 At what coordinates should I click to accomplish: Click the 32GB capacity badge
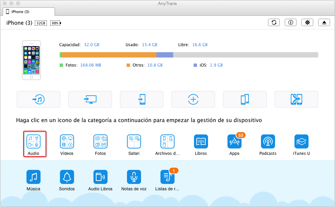pos(41,23)
